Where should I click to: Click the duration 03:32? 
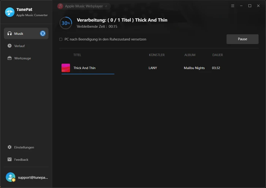point(216,68)
